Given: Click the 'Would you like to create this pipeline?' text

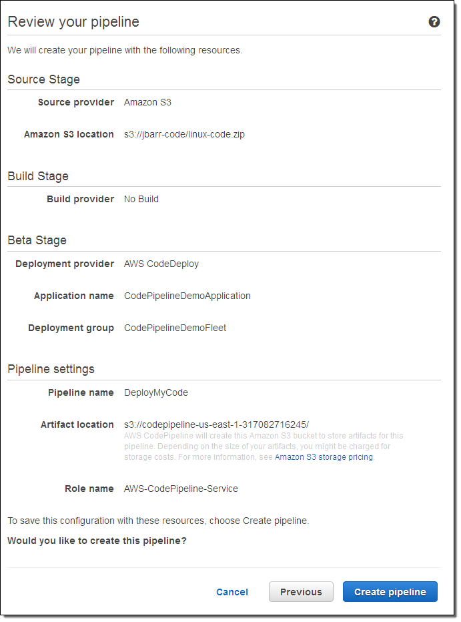Looking at the screenshot, I should point(97,541).
